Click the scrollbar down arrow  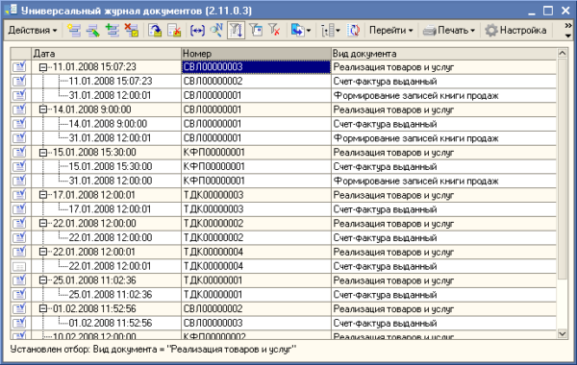[x=563, y=333]
